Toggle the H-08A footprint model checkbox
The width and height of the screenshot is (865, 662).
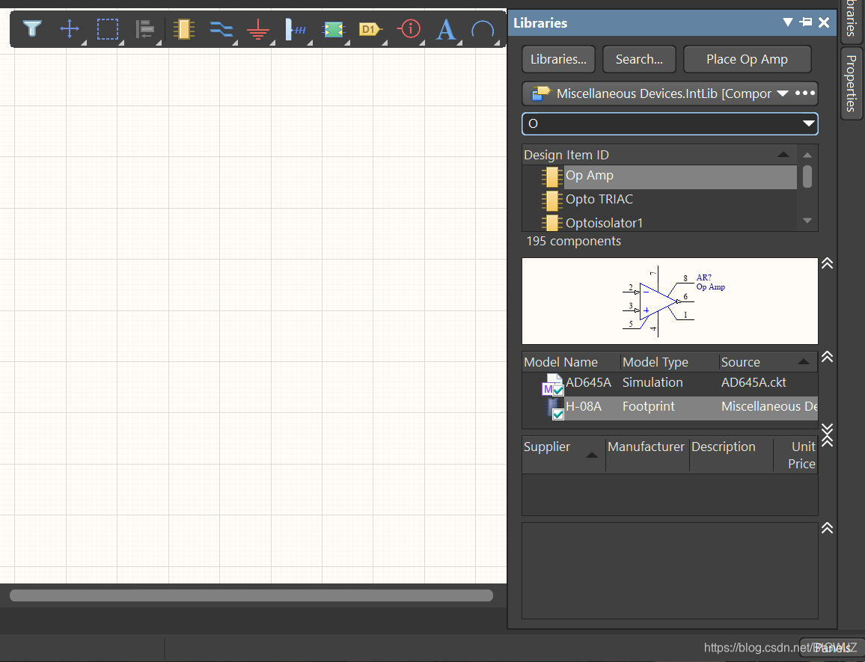pyautogui.click(x=558, y=414)
